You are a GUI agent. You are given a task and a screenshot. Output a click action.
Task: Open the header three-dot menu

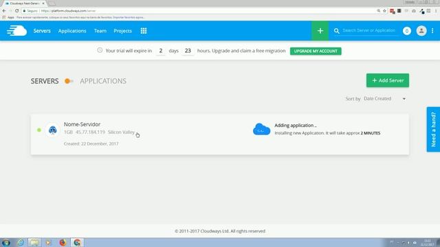pos(432,31)
